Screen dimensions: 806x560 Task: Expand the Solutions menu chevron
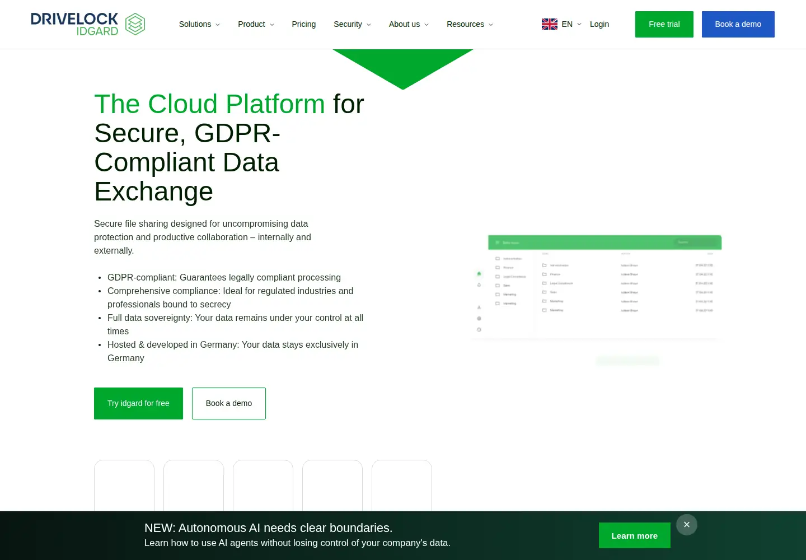click(218, 25)
